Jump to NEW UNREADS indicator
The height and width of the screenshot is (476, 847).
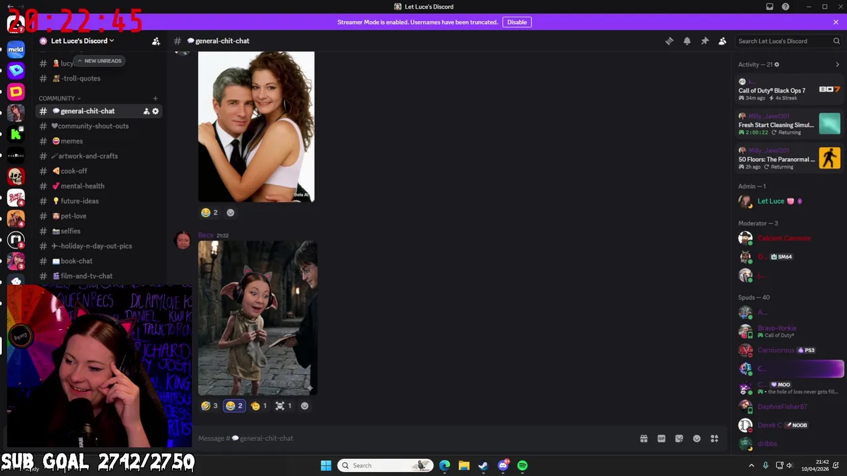click(99, 61)
